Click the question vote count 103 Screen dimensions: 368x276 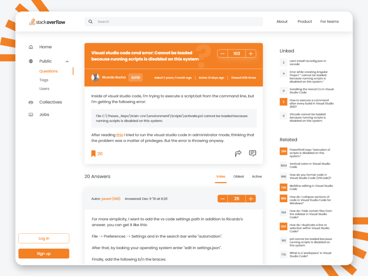point(236,54)
